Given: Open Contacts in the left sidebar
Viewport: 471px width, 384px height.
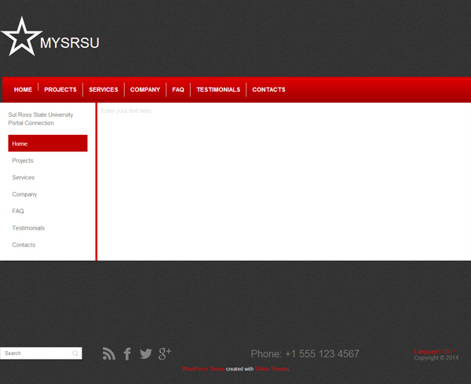Looking at the screenshot, I should pyautogui.click(x=24, y=245).
